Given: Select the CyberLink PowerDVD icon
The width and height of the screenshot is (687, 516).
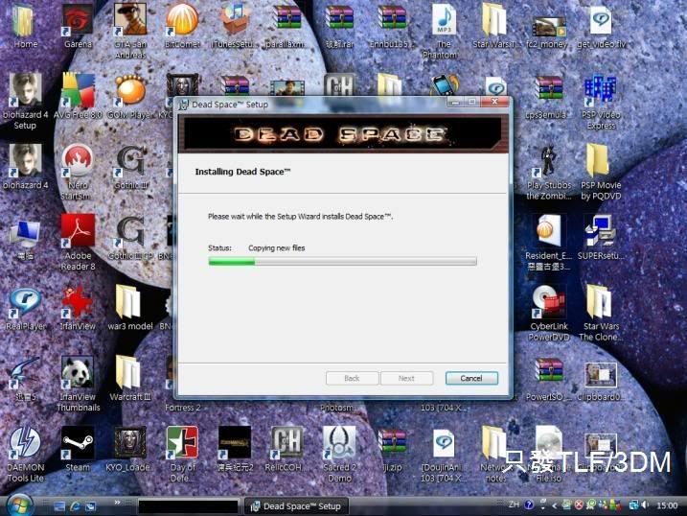Looking at the screenshot, I should (x=548, y=302).
